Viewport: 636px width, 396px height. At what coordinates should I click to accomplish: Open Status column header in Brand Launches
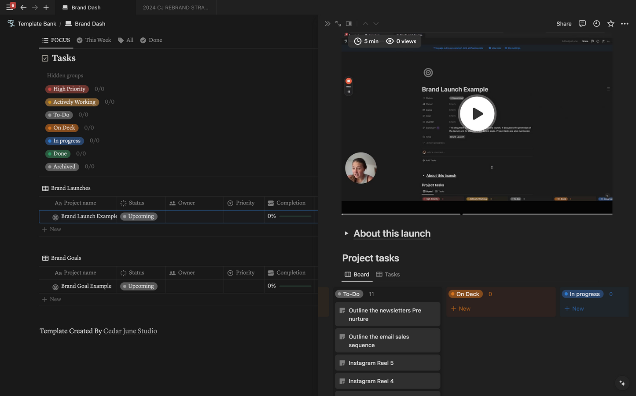pos(141,203)
